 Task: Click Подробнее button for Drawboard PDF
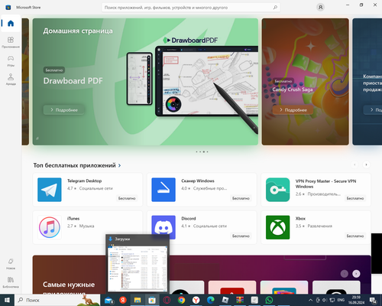tap(64, 110)
